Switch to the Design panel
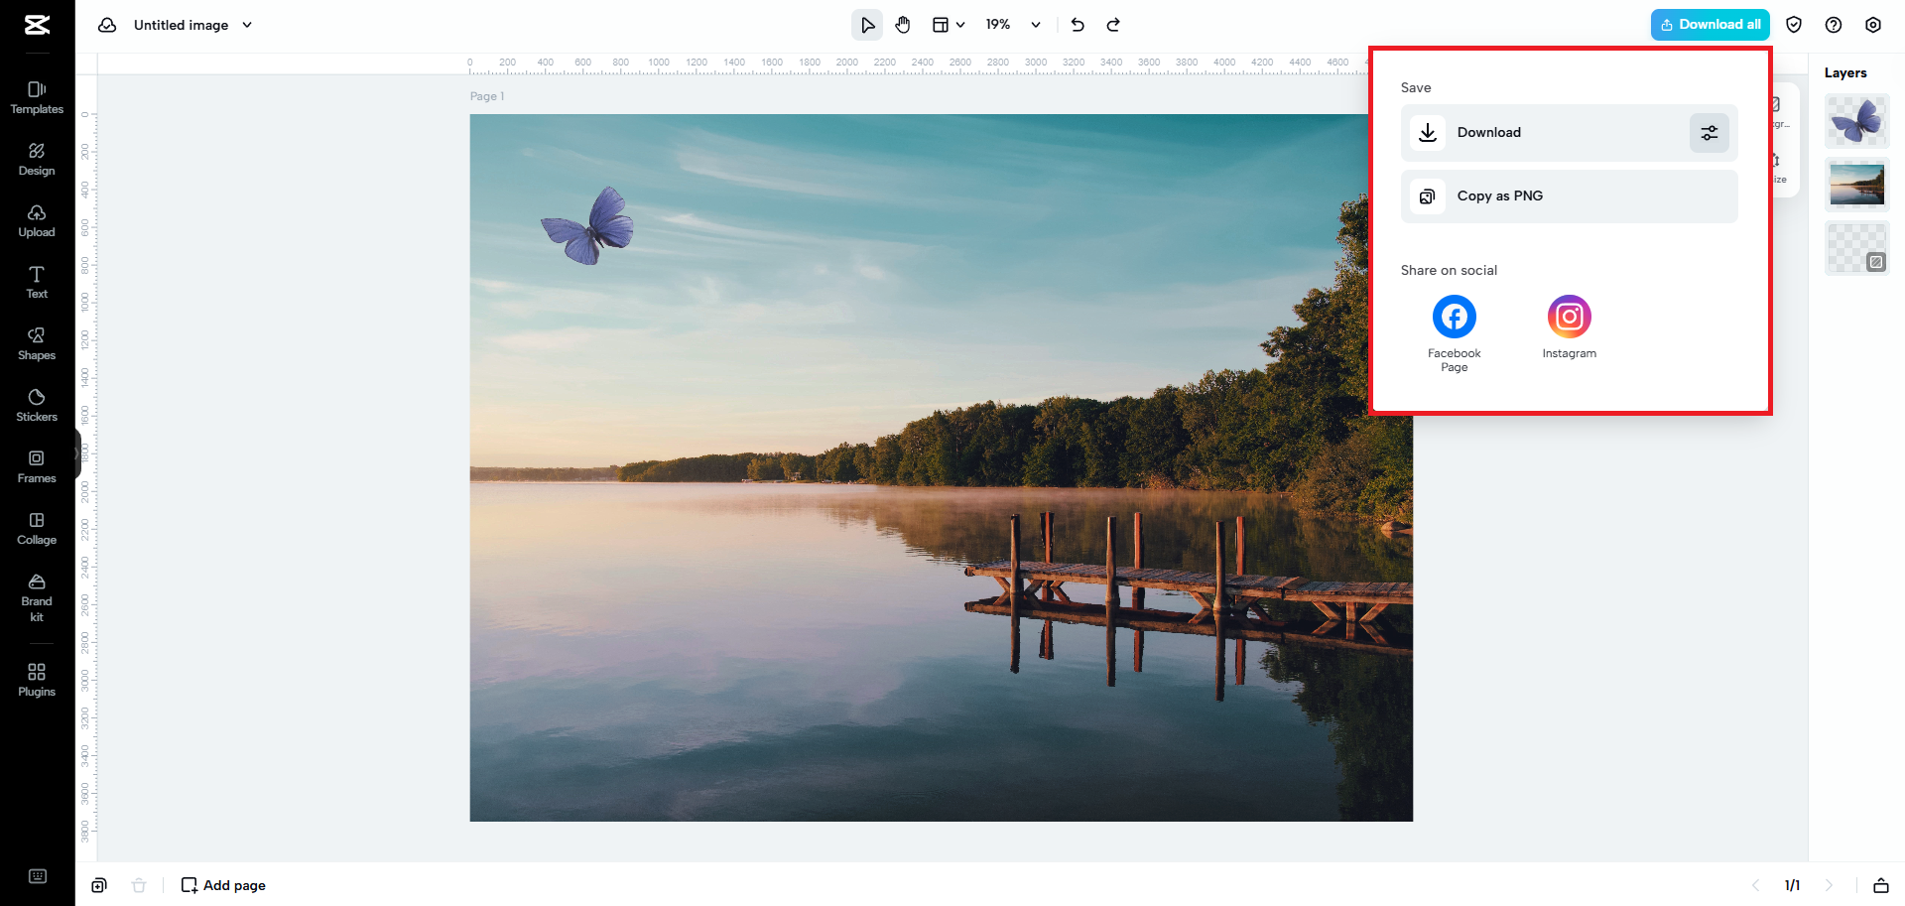Screen dimensions: 1905x906 click(37, 158)
